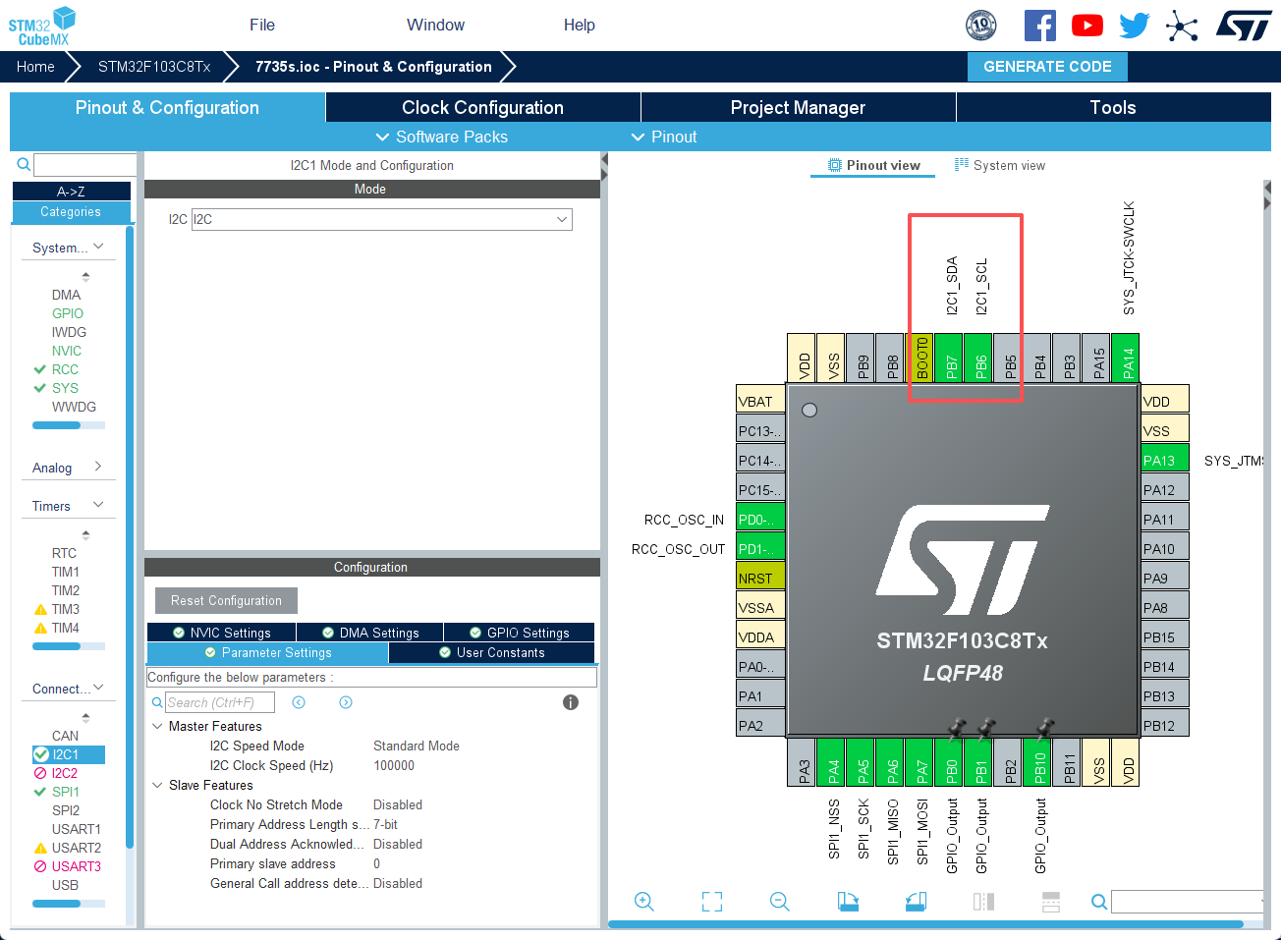Image resolution: width=1281 pixels, height=940 pixels.
Task: Expand the Analog category
Action: [97, 468]
